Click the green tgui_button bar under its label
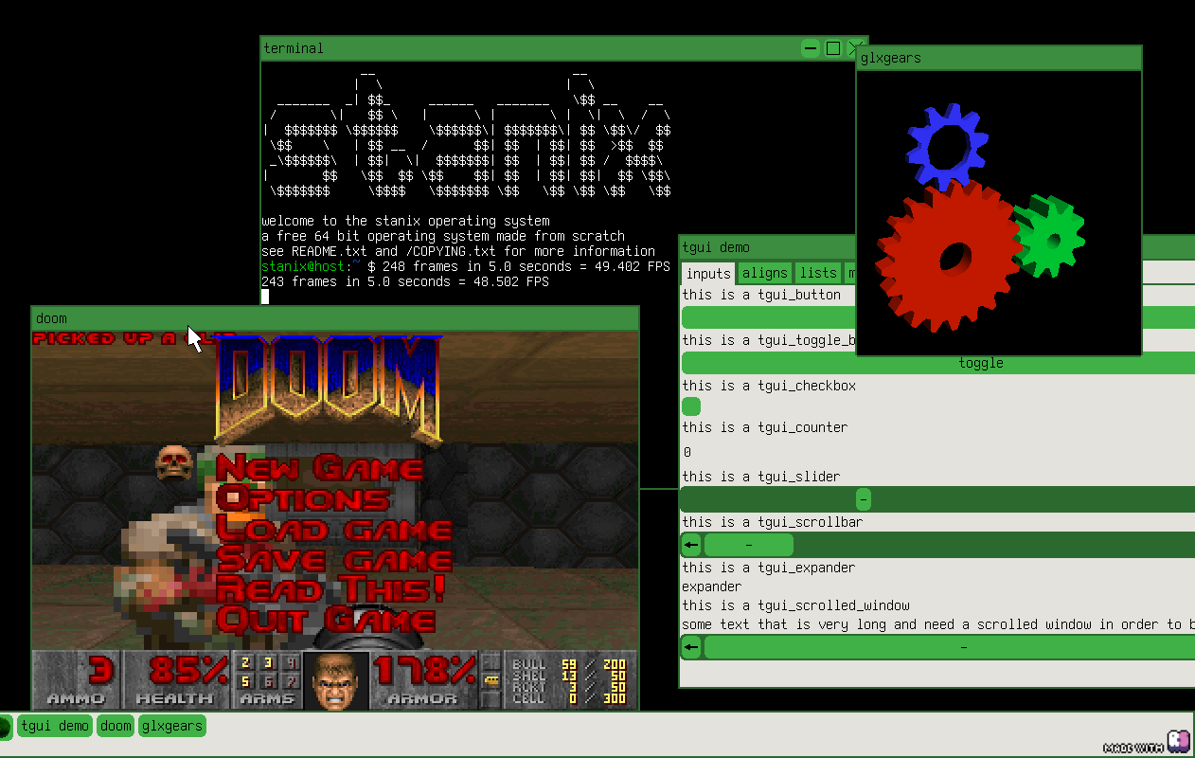The width and height of the screenshot is (1195, 758). [x=769, y=317]
